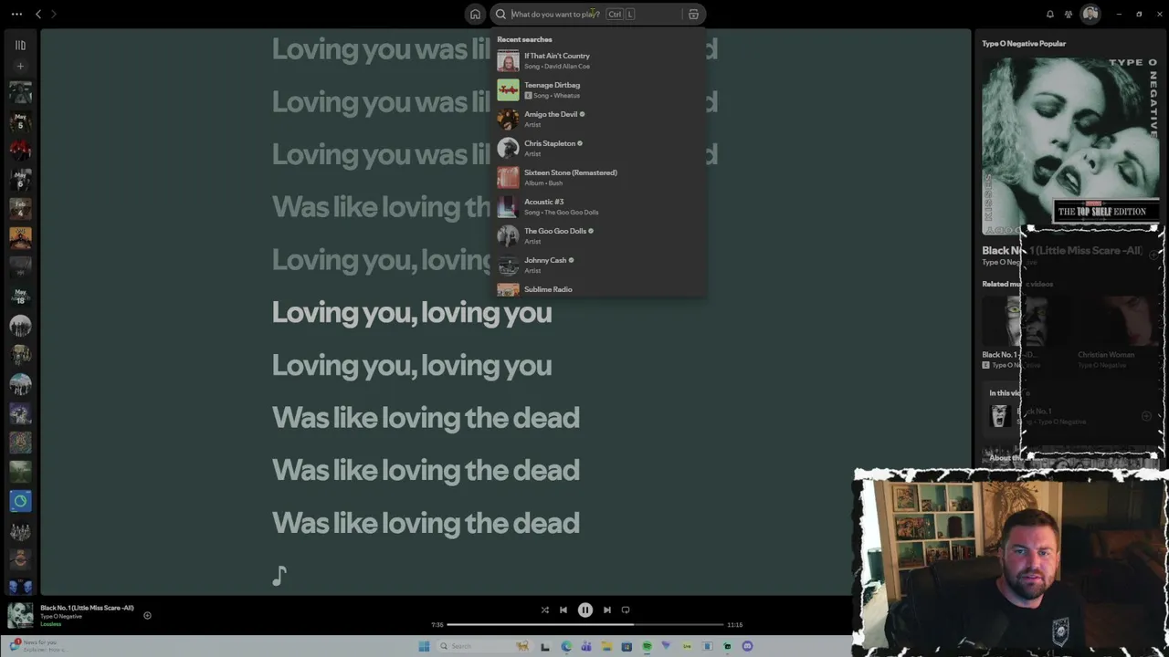This screenshot has width=1169, height=657.
Task: Go forward with the right arrow
Action: click(x=53, y=14)
